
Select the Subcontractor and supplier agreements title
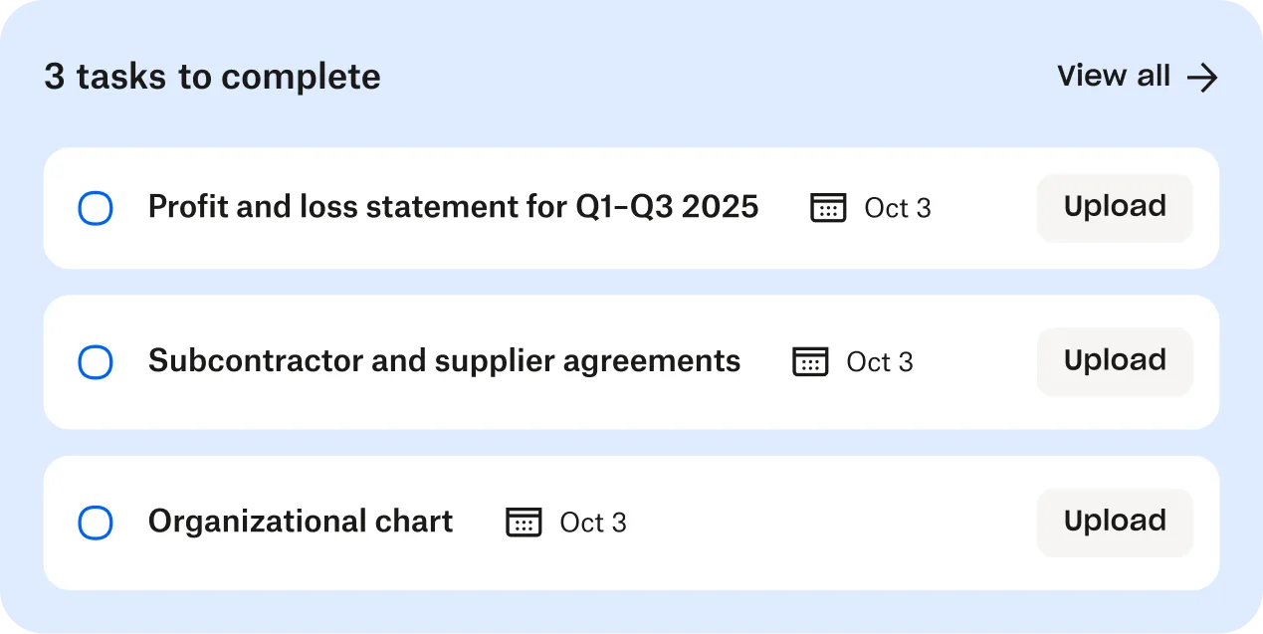444,360
